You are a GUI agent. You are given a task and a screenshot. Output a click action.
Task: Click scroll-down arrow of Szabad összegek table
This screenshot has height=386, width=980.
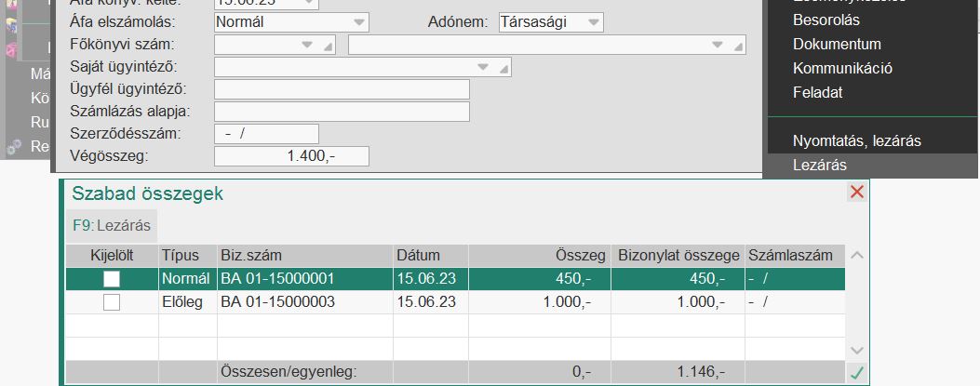(857, 351)
